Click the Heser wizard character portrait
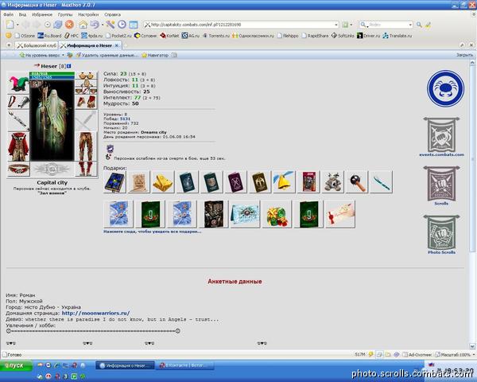477x382 pixels. (x=52, y=121)
